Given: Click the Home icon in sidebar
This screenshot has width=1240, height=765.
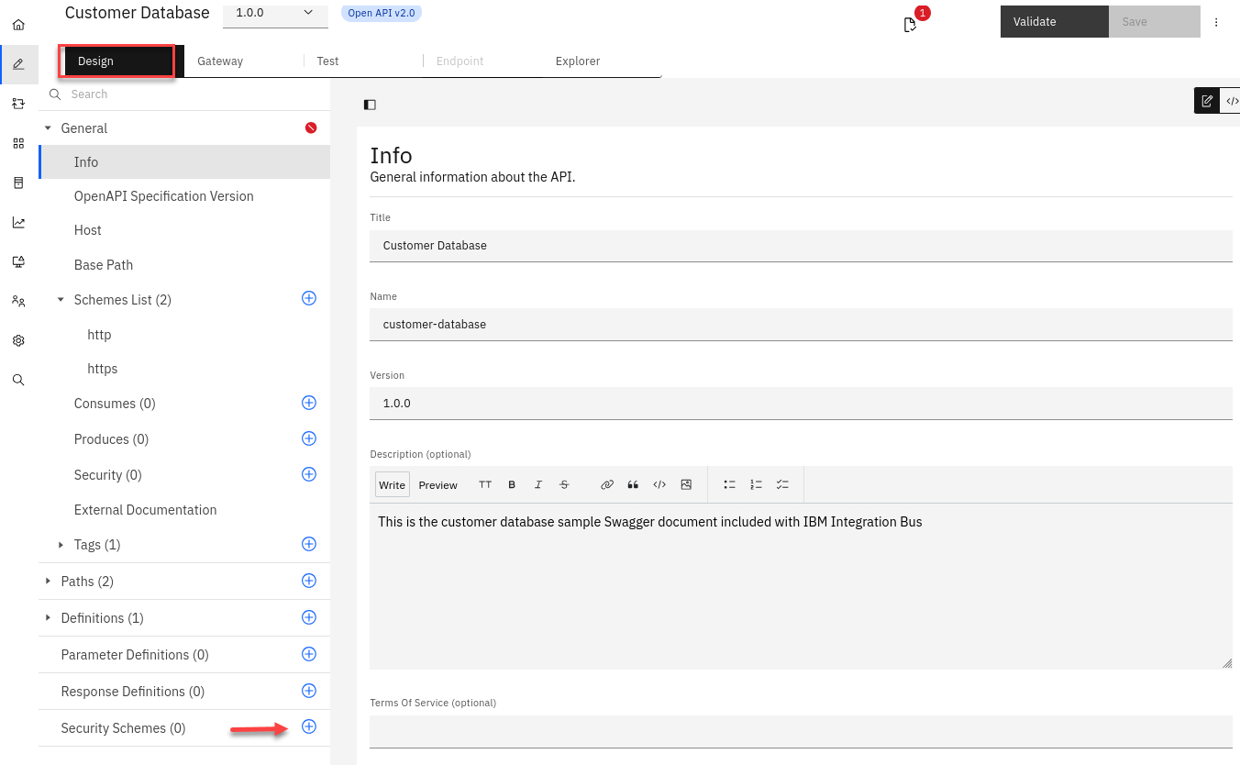Looking at the screenshot, I should point(18,25).
